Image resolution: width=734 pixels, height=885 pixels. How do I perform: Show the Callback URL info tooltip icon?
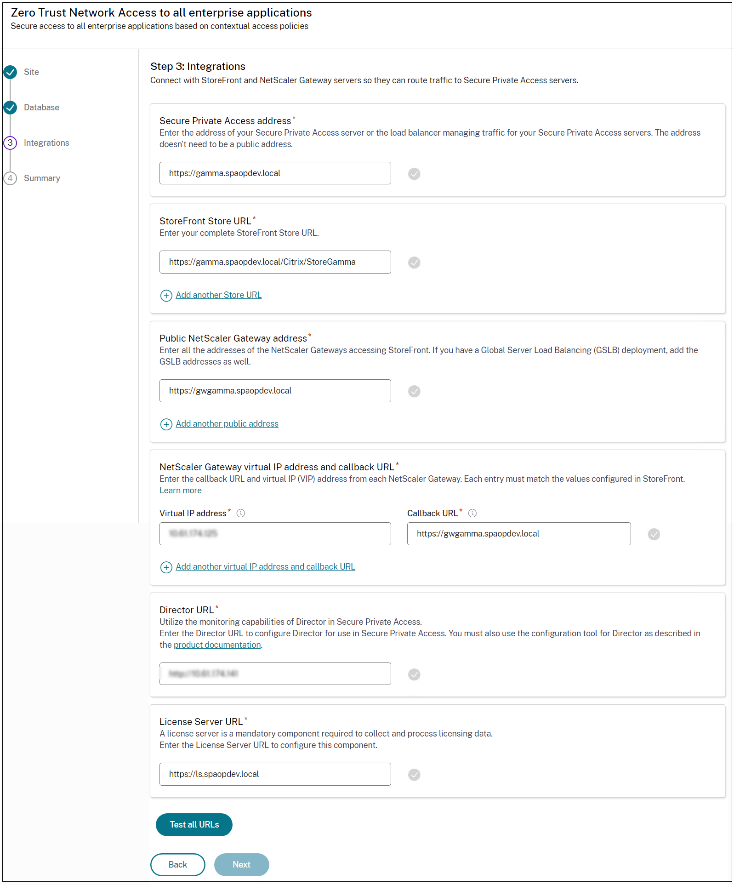(472, 514)
